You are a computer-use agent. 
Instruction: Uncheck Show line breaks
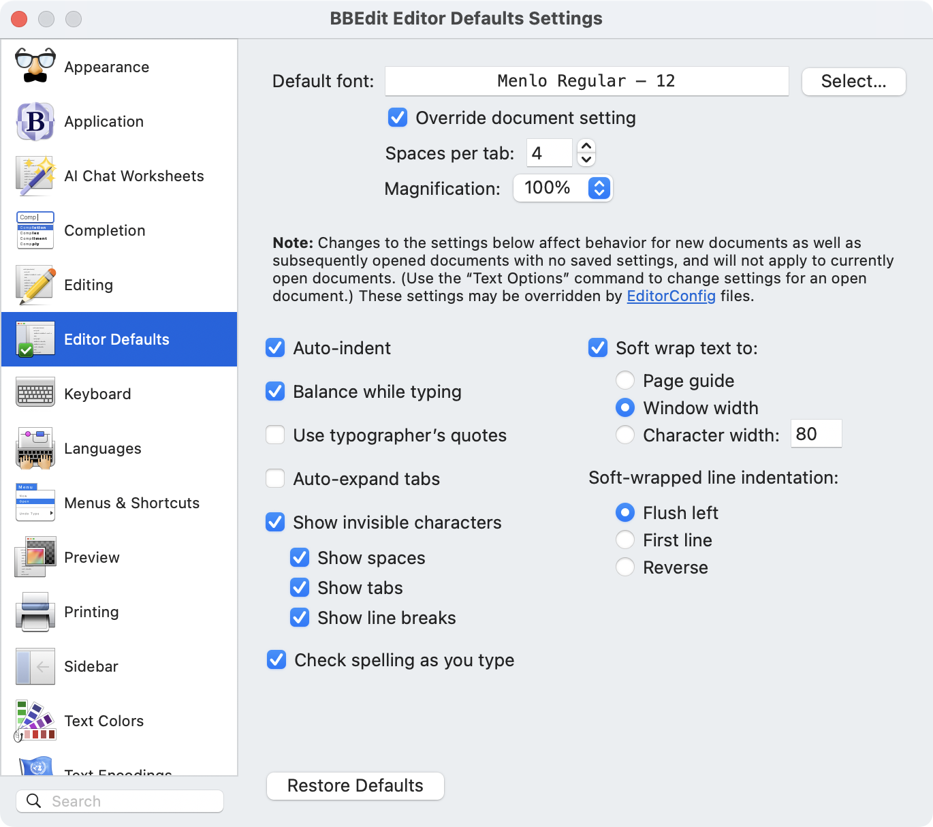coord(300,618)
